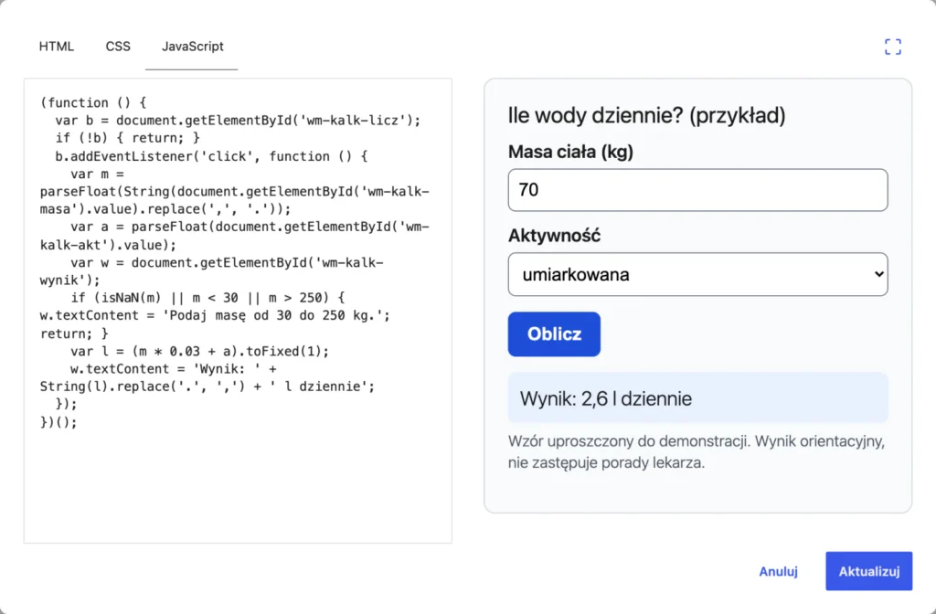Click the Aktualizuj button
Viewport: 936px width, 614px height.
[868, 572]
